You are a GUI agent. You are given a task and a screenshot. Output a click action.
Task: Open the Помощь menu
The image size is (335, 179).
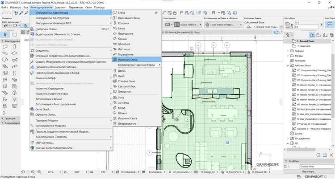click(x=99, y=7)
